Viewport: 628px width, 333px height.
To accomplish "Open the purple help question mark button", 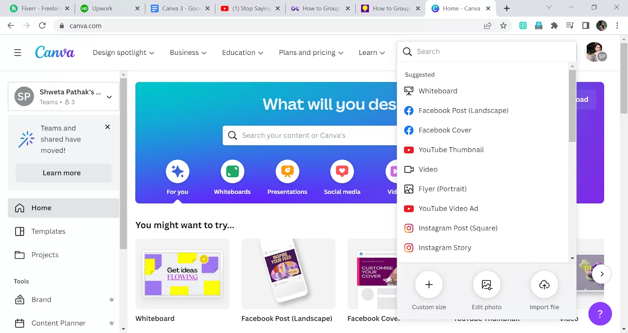I will coord(600,313).
